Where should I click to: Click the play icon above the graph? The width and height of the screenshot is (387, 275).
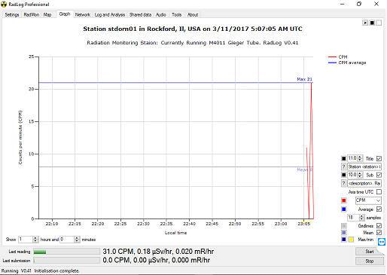point(365,23)
